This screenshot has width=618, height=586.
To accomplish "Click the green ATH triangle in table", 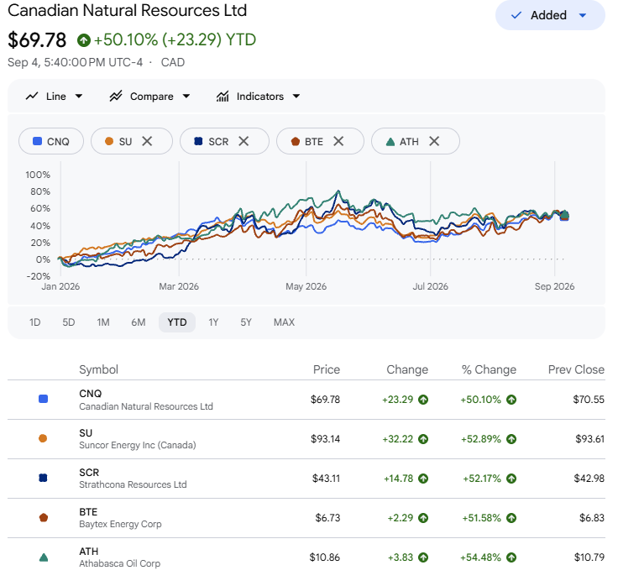I will (44, 557).
